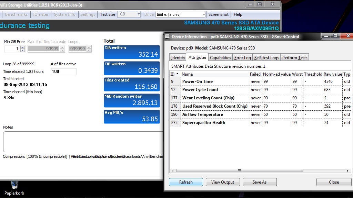353x198 pixels.
Task: Click the Save As button
Action: coord(260,182)
